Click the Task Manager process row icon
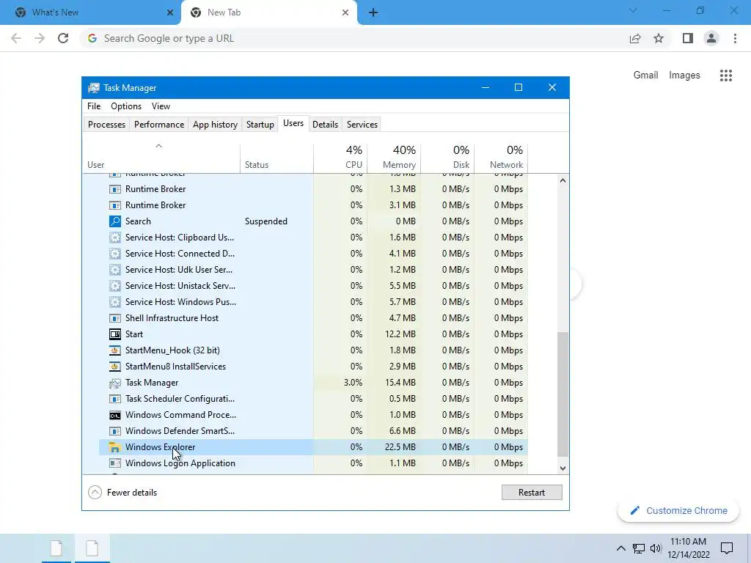751x563 pixels. [115, 383]
